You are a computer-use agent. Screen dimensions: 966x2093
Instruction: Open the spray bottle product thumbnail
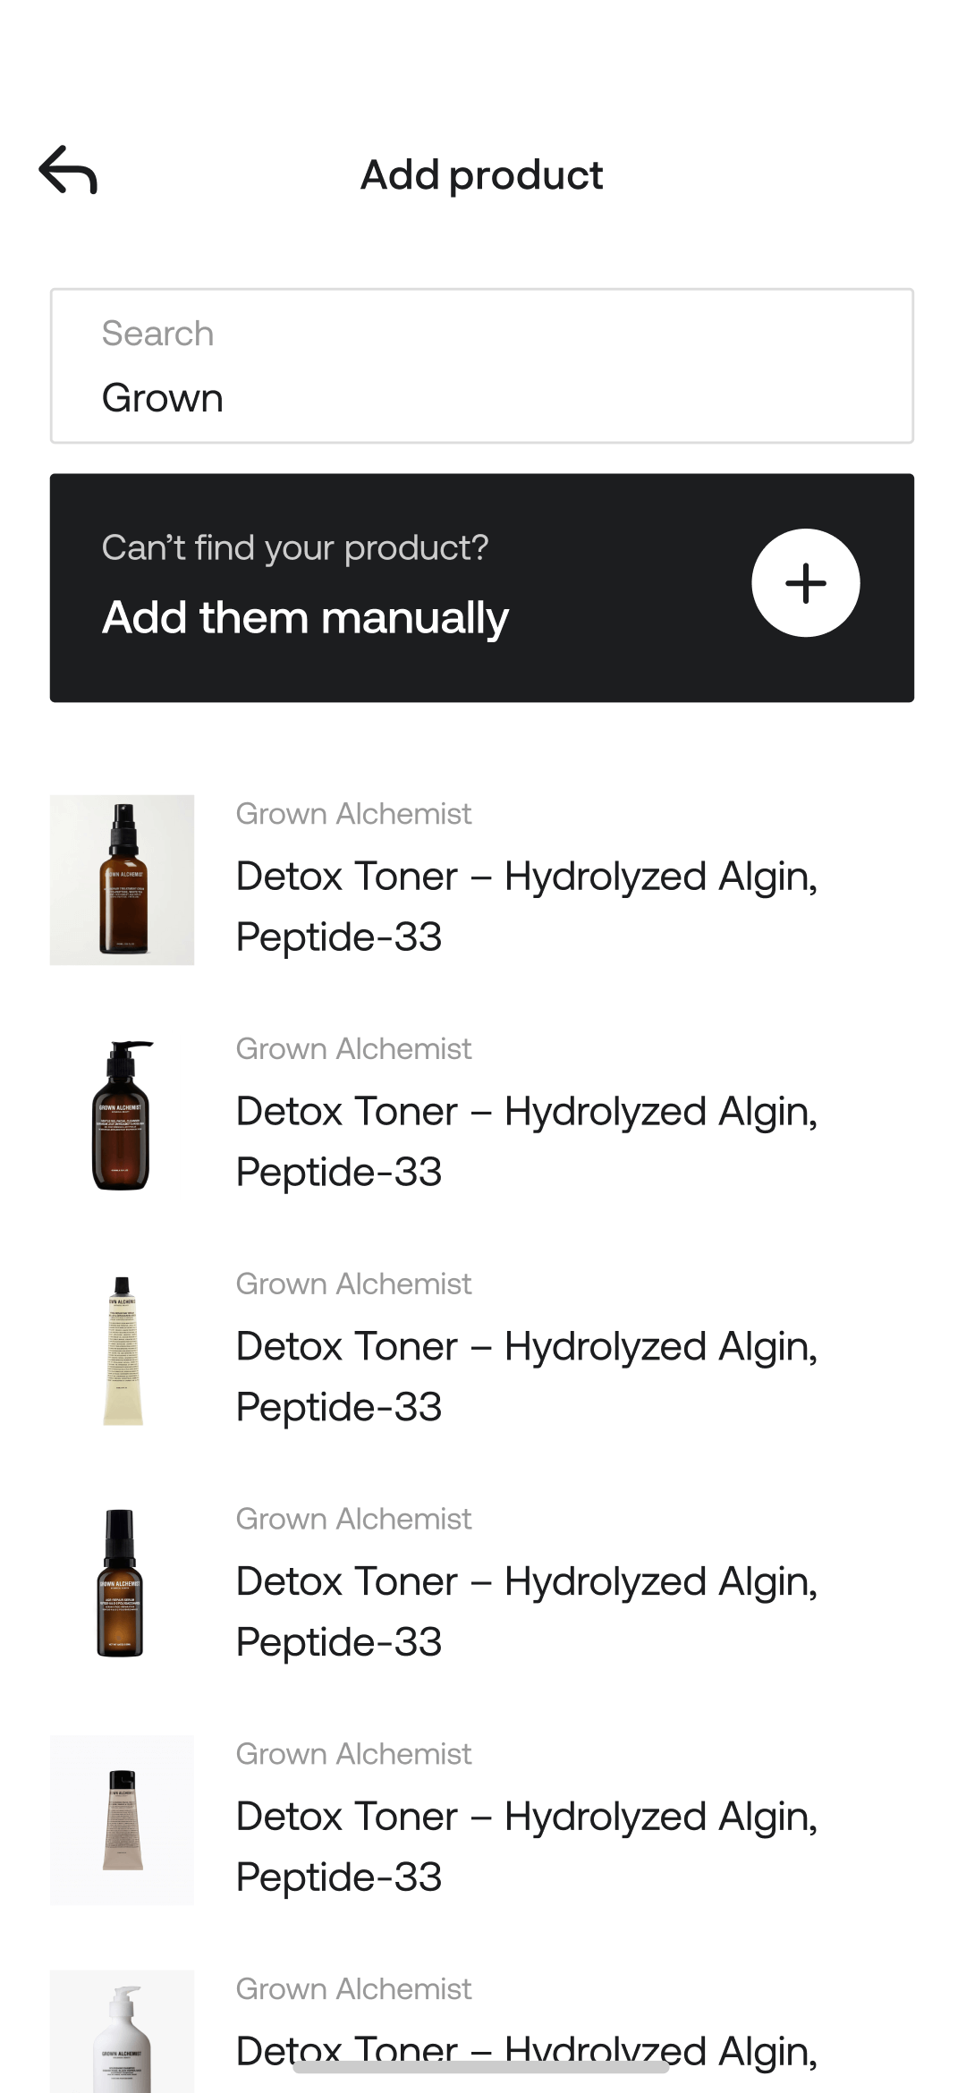click(x=123, y=880)
